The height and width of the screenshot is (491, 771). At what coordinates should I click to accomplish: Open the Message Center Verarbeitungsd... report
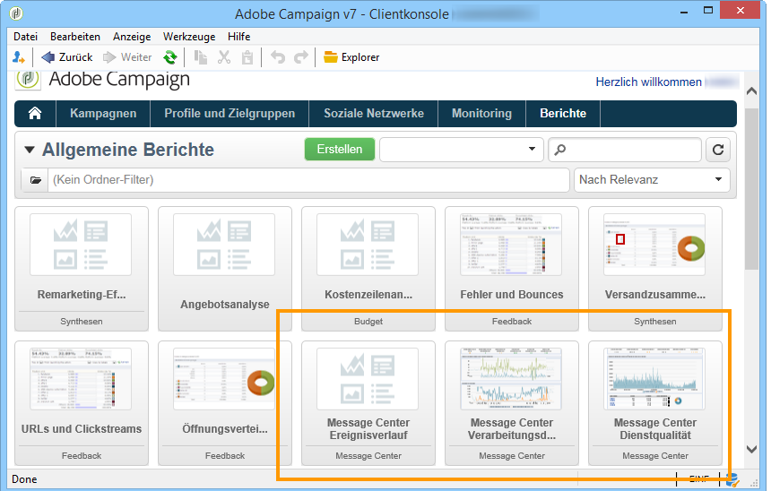coord(512,403)
